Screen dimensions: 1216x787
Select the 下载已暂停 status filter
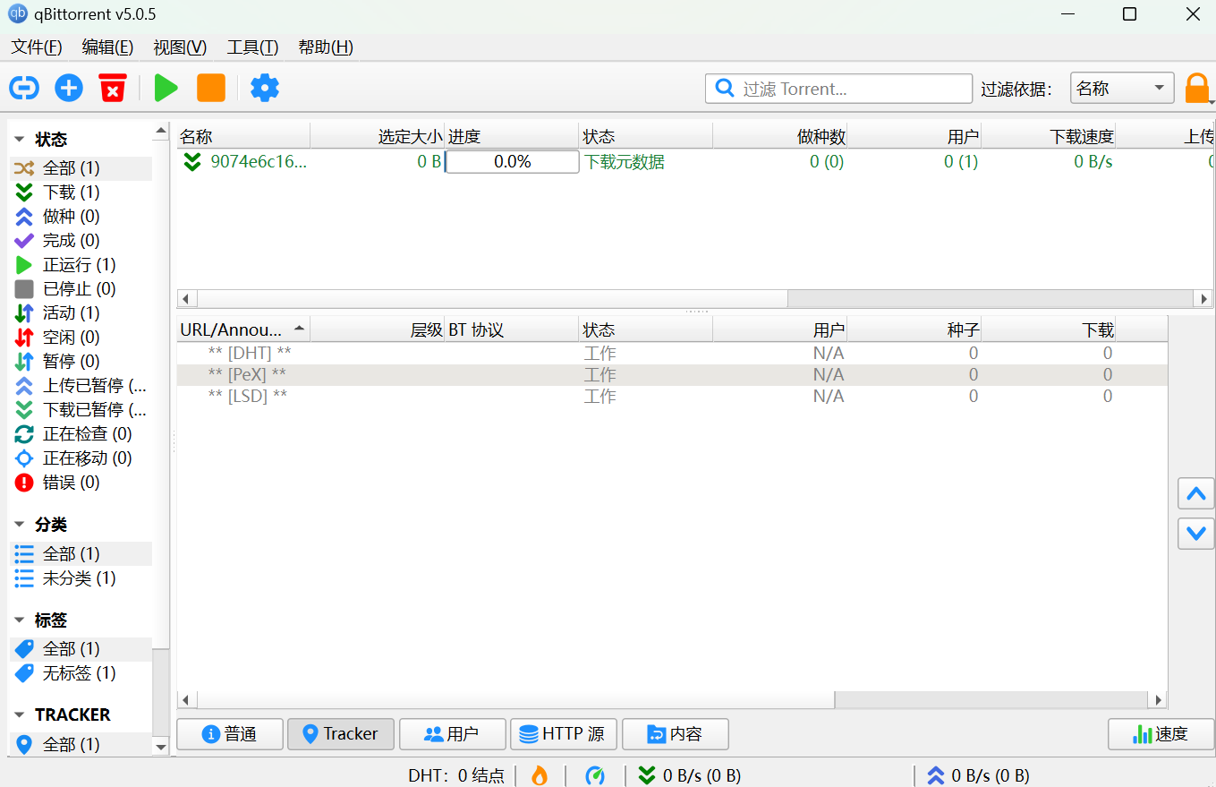click(x=81, y=410)
